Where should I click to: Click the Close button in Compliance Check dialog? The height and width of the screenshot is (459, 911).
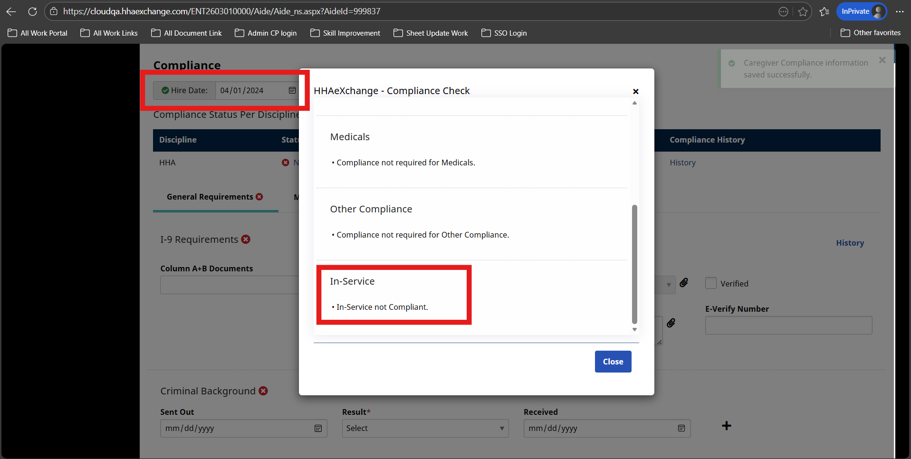pyautogui.click(x=613, y=362)
